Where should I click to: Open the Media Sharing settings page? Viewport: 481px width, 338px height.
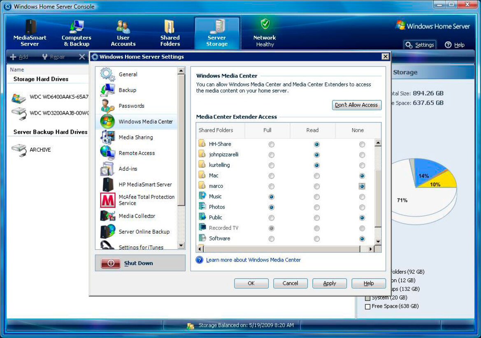point(136,137)
